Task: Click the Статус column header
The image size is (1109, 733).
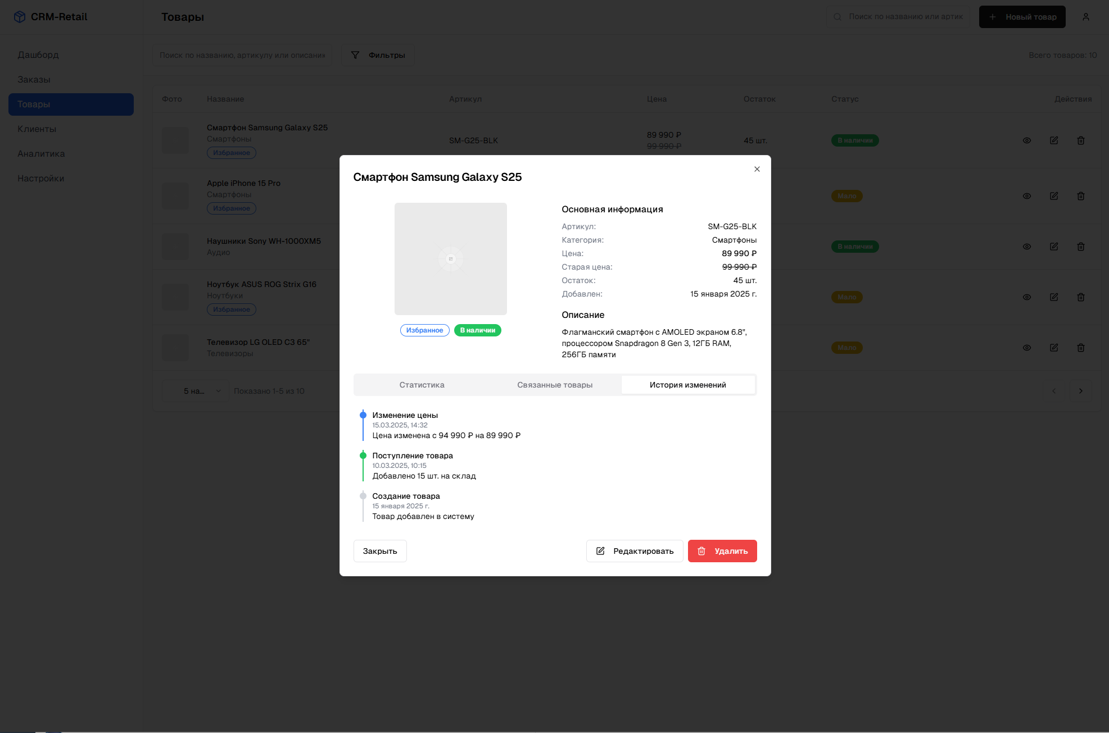Action: (845, 99)
